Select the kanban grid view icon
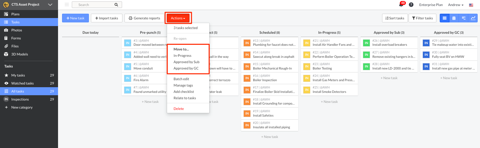Viewport: 480px width, 148px height. [444, 18]
